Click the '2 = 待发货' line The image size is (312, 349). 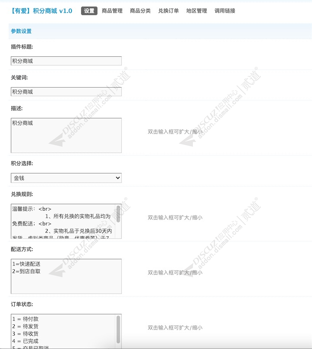click(x=26, y=326)
